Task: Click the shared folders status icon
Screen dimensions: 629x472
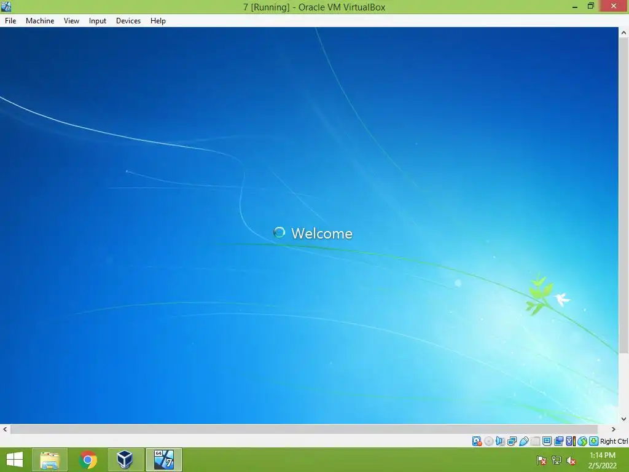Action: (536, 441)
